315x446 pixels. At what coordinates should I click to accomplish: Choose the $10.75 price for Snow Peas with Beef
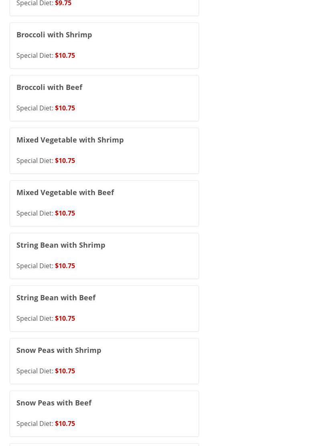point(65,424)
